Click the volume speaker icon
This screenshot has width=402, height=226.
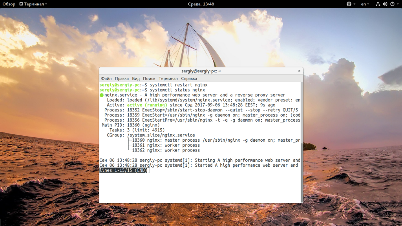click(x=385, y=4)
